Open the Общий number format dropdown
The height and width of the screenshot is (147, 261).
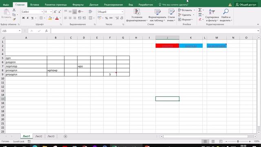coord(122,12)
